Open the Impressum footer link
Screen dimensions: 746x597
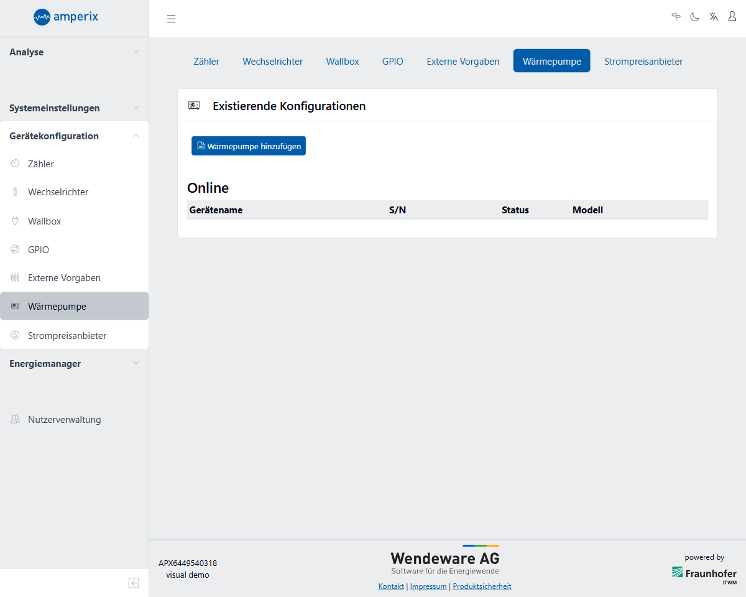(x=428, y=586)
